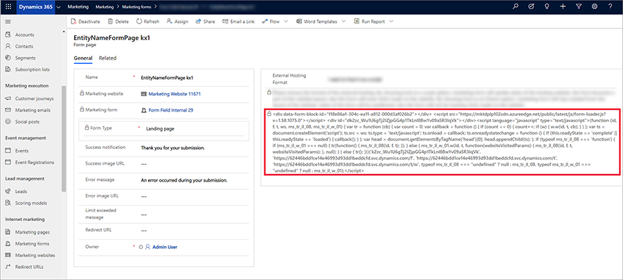Open advanced find filter icon
The image size is (623, 280).
pyautogui.click(x=579, y=6)
